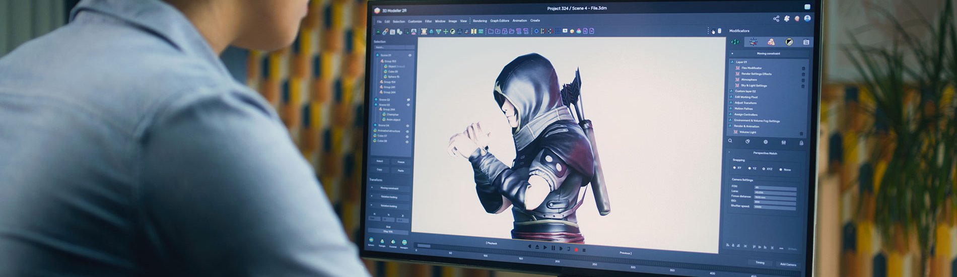Click the search icon below the modificators list
Screen dimensions: 957x277
pyautogui.click(x=730, y=141)
